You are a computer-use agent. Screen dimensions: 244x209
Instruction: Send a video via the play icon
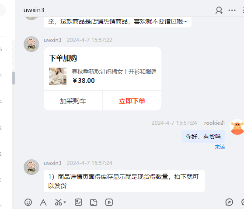(x=109, y=202)
